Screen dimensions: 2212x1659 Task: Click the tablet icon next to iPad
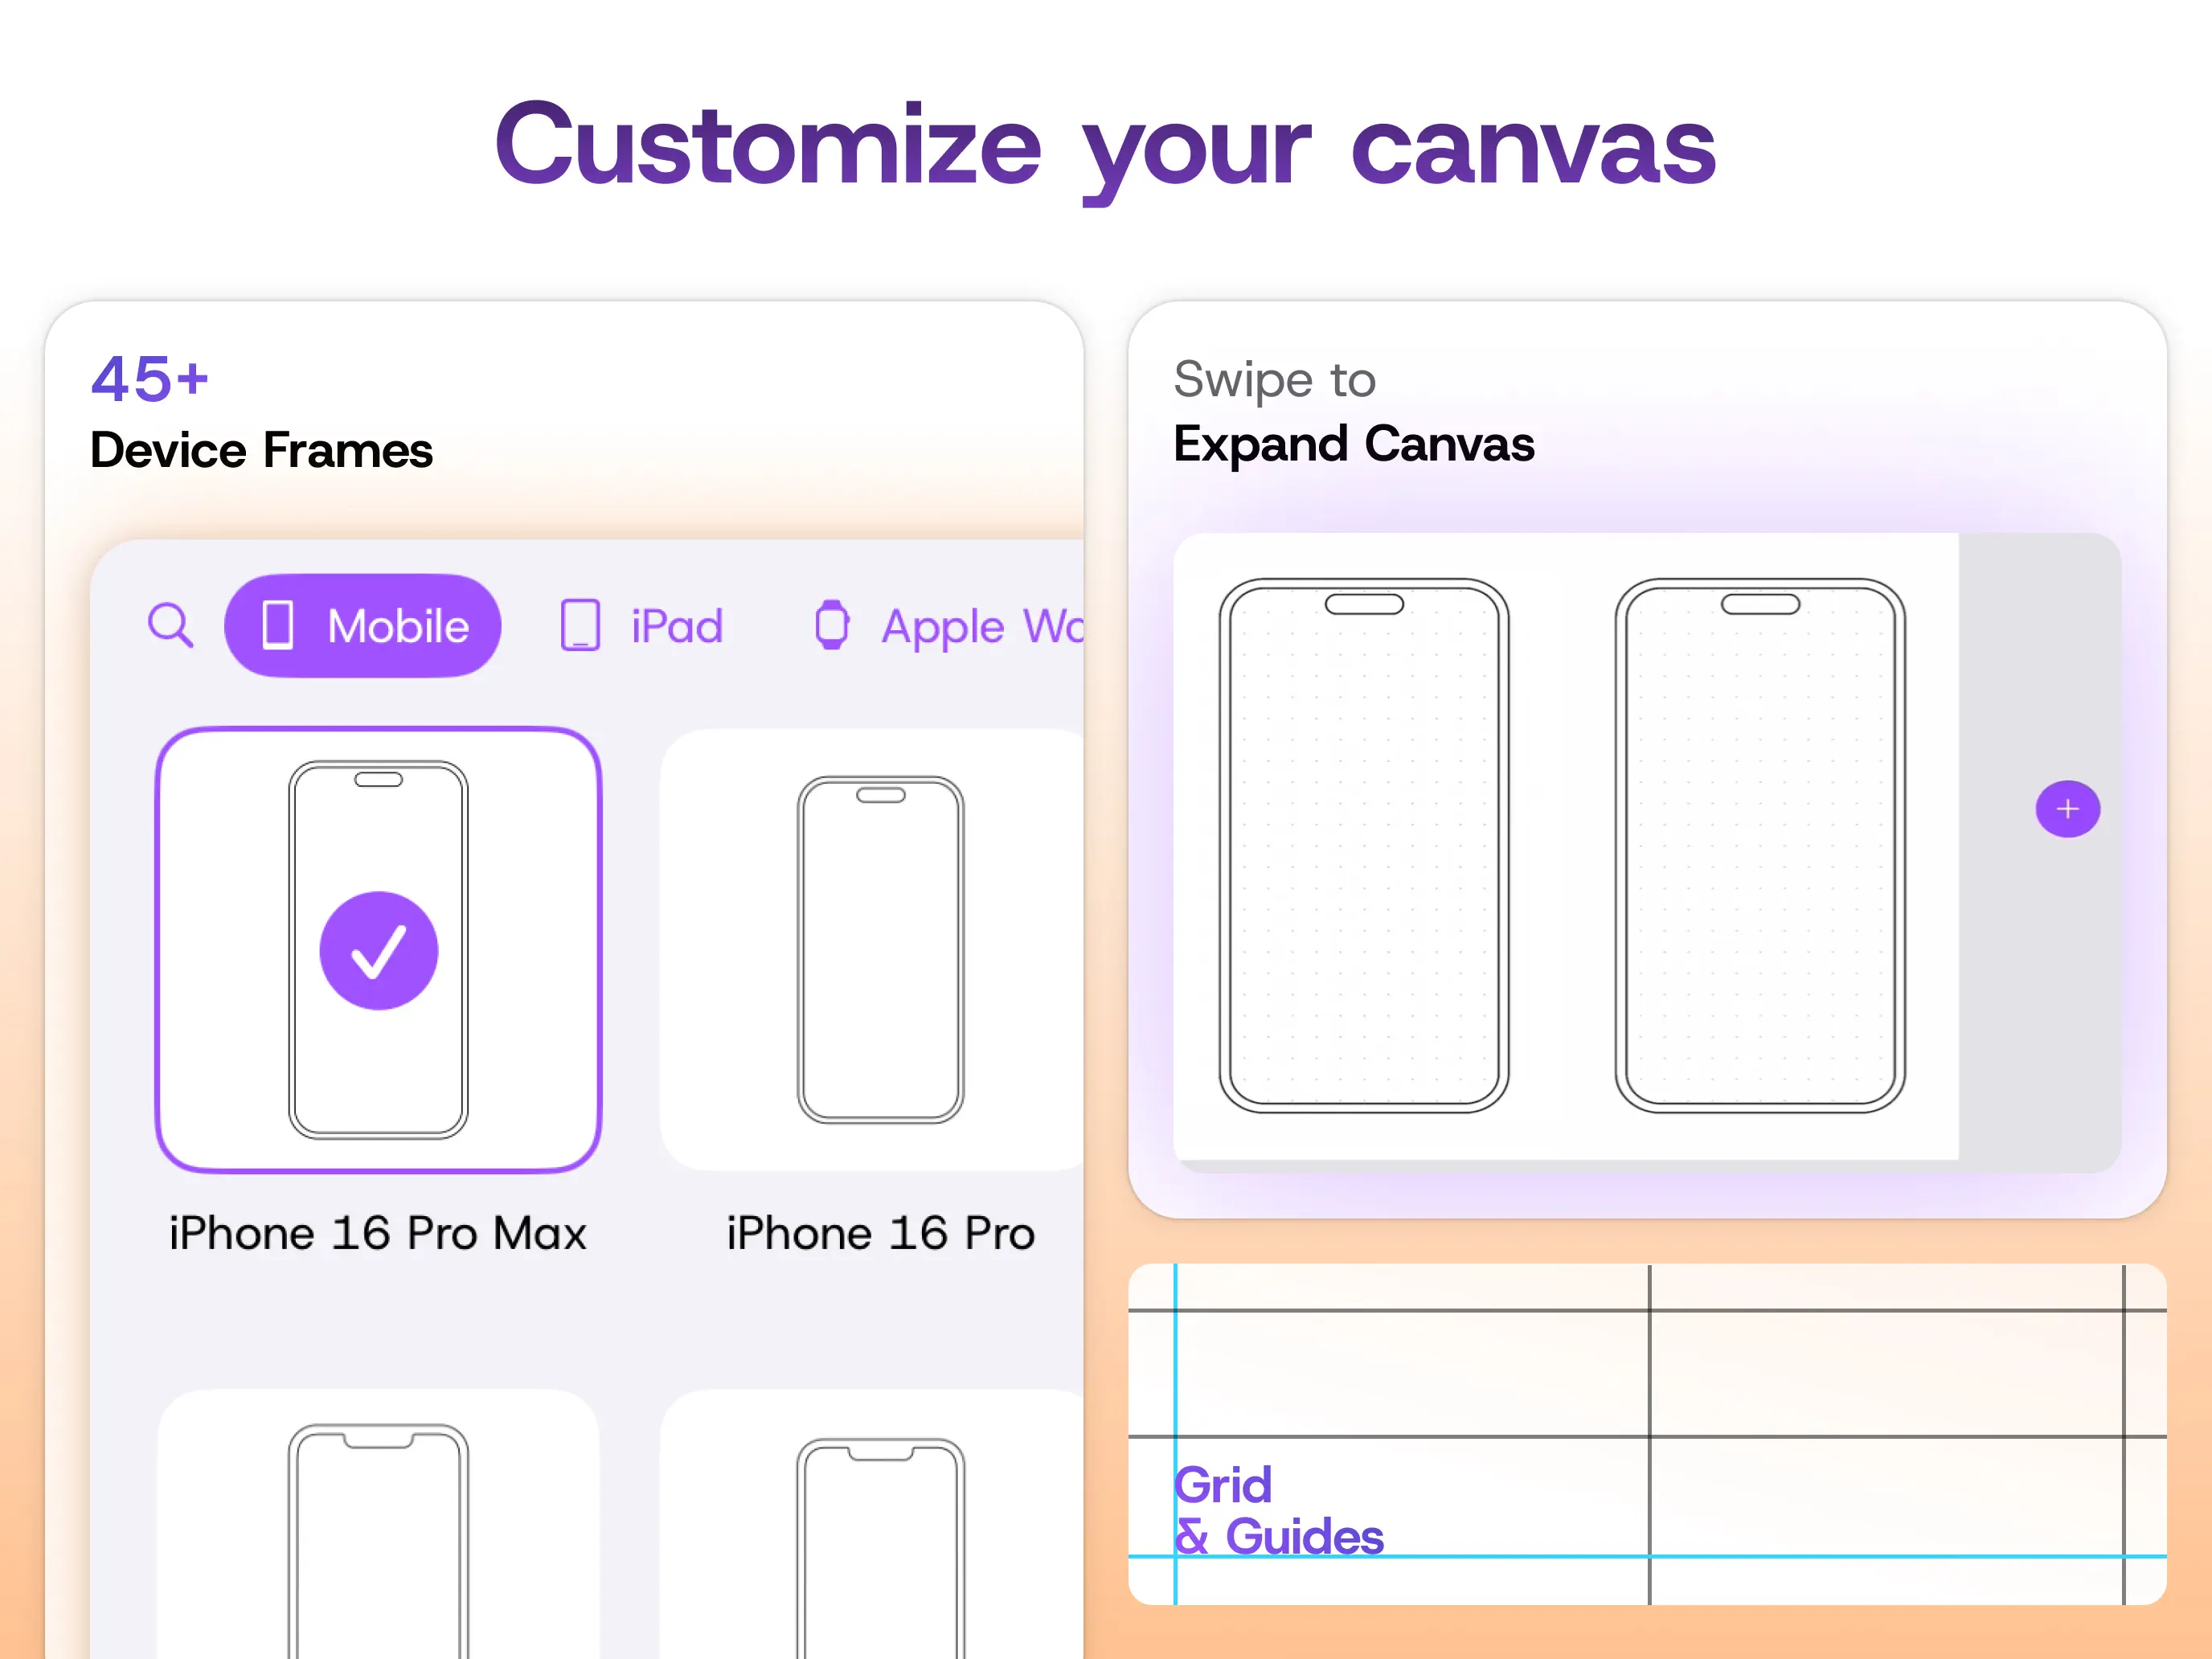point(580,626)
